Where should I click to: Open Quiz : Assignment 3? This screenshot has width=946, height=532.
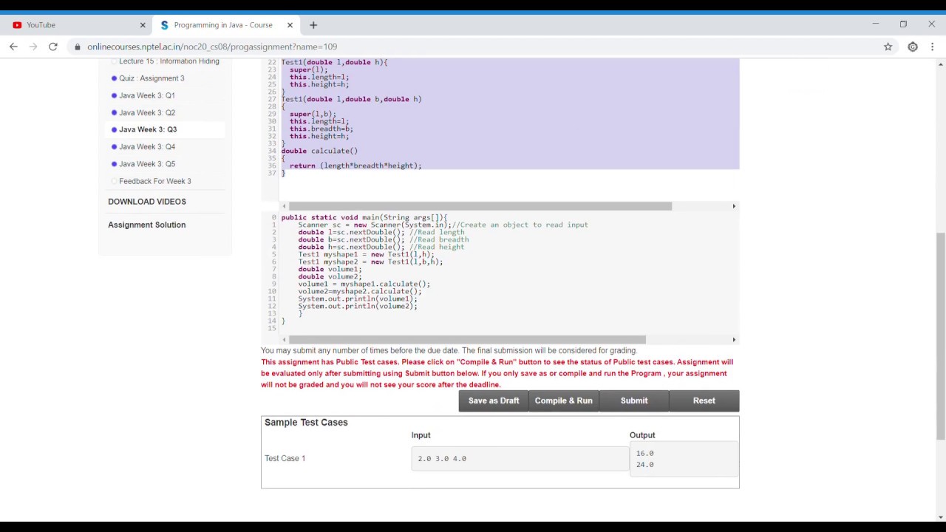click(152, 78)
